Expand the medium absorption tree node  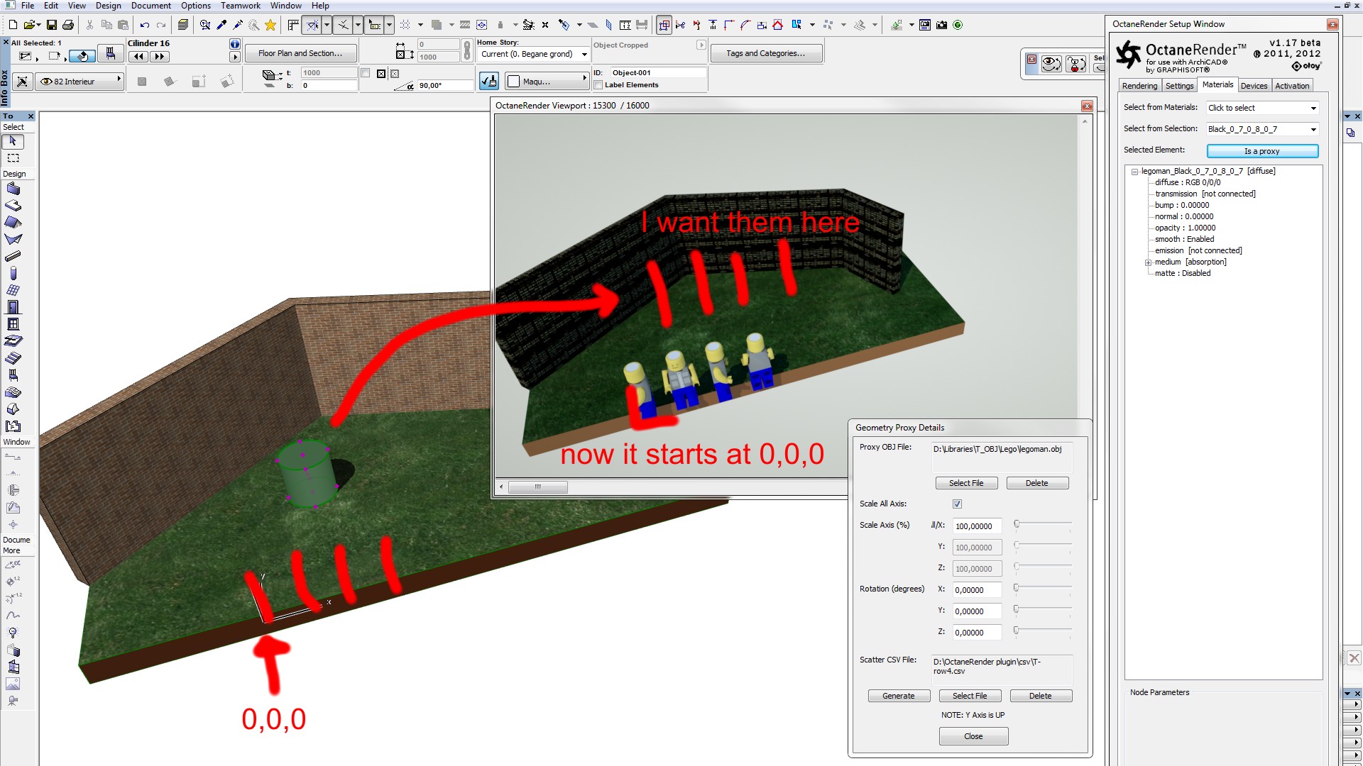pyautogui.click(x=1148, y=262)
